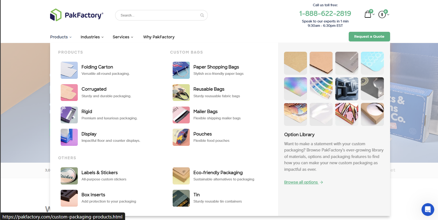Click the Mailer Bags product image
The image size is (438, 220).
coord(181,115)
